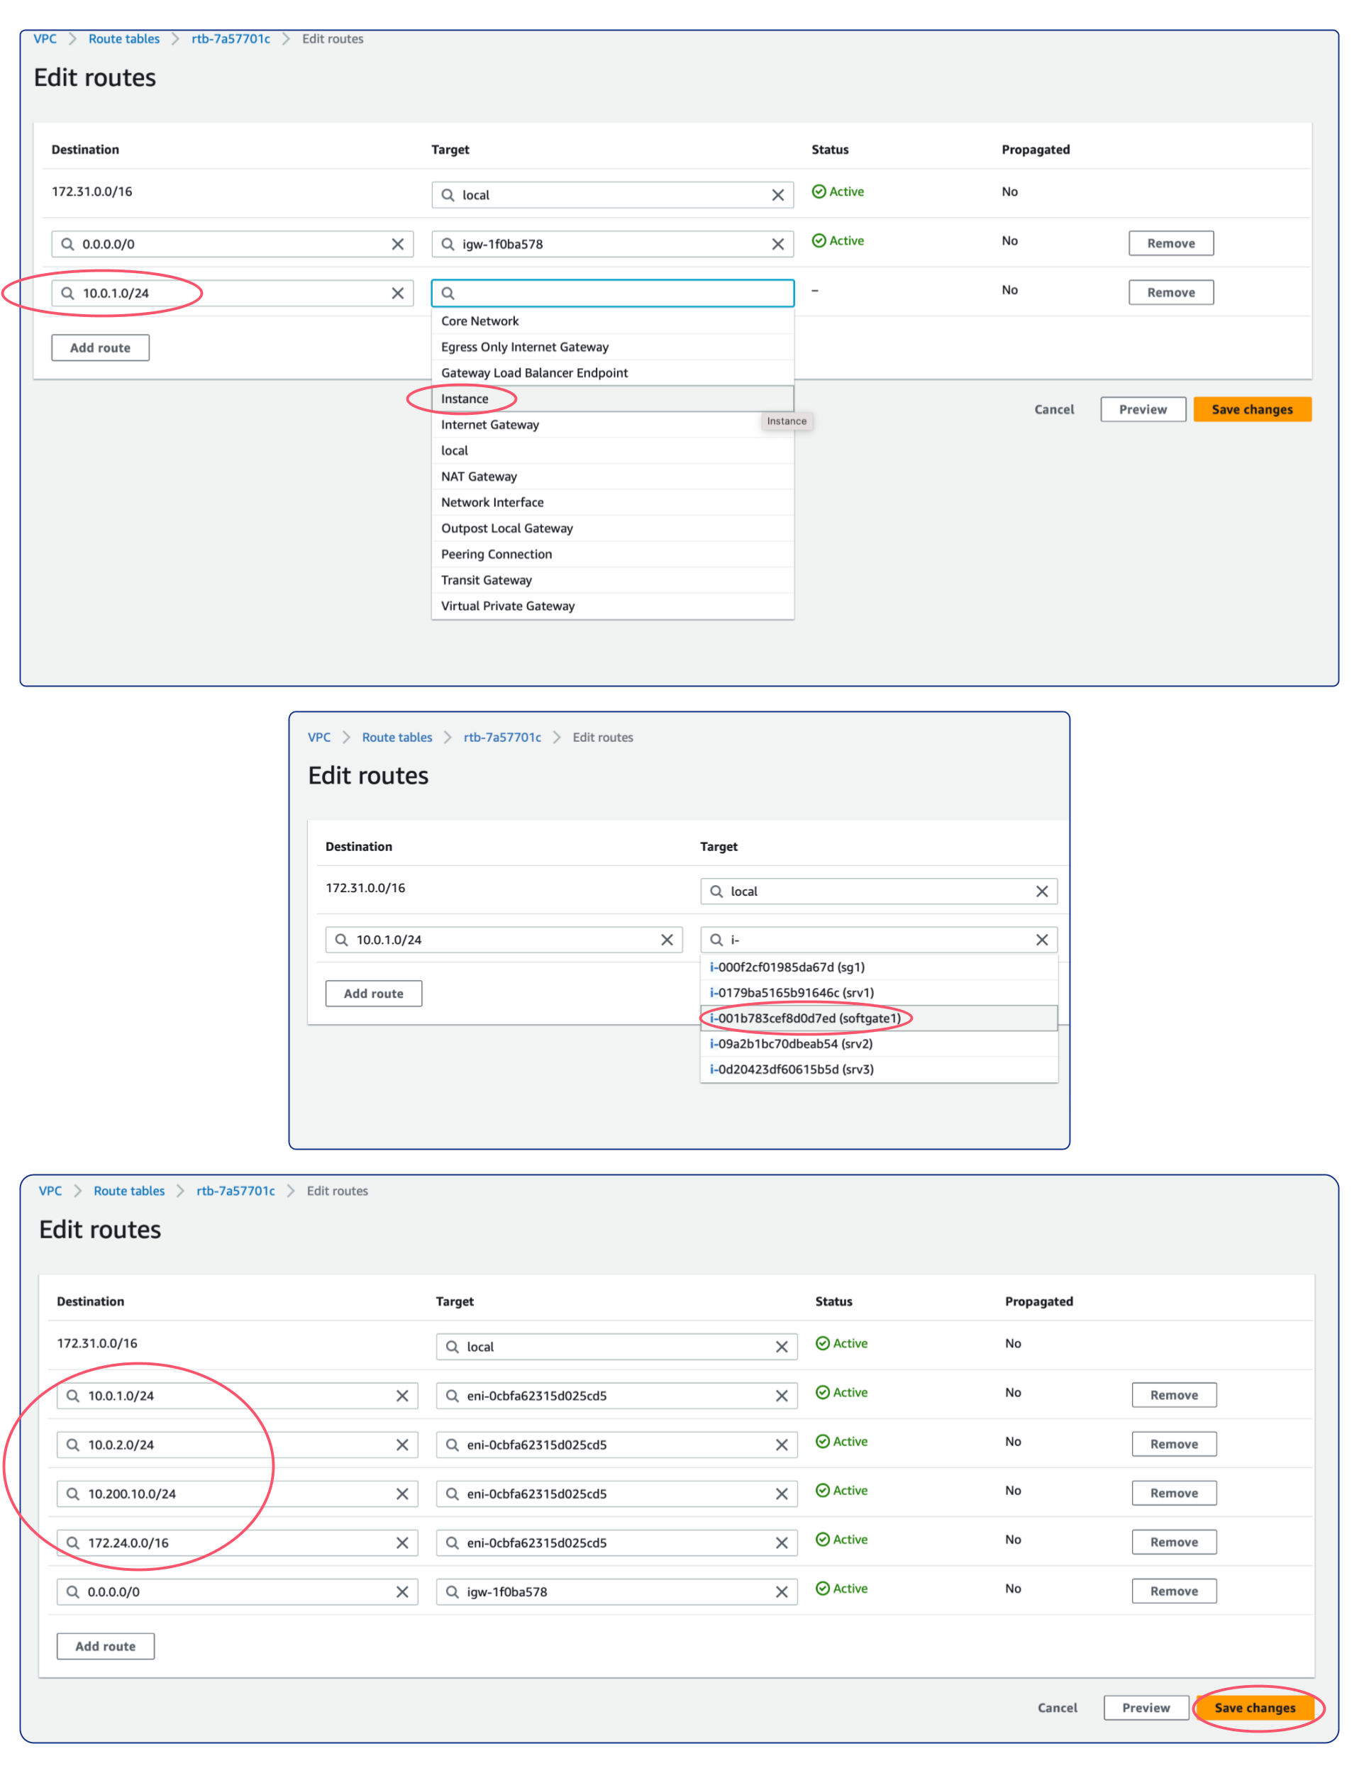Clear the local target for 172.31.0.0/16
This screenshot has height=1773, width=1359.
[778, 195]
